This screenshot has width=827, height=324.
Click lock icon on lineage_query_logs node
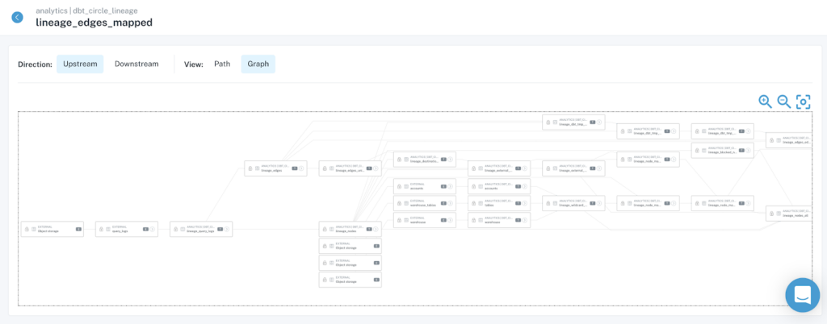[x=175, y=230]
